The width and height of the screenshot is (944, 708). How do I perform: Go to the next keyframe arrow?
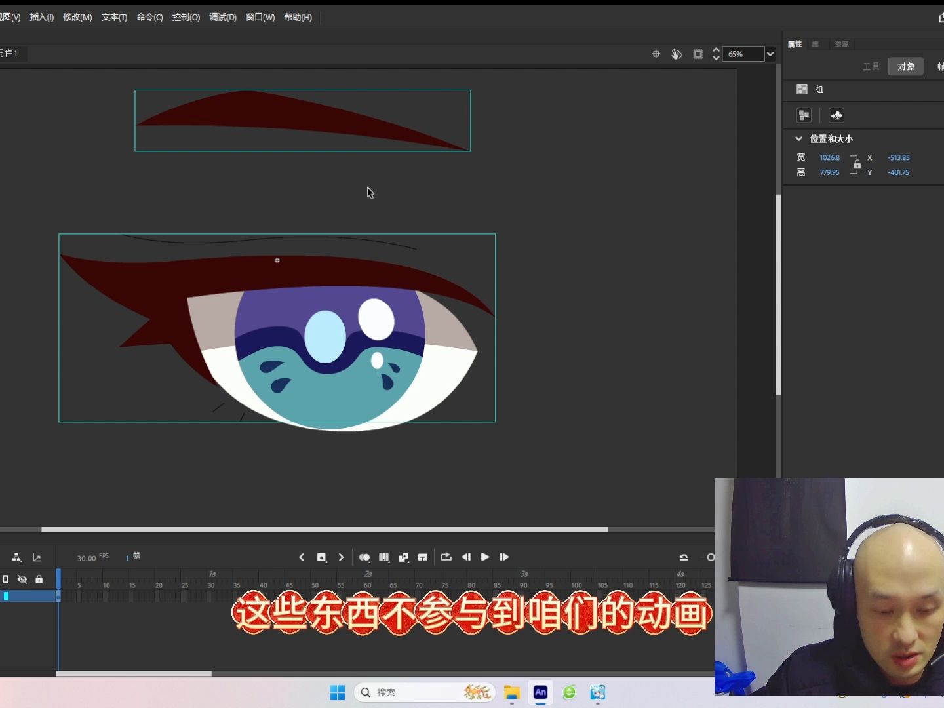click(x=341, y=557)
